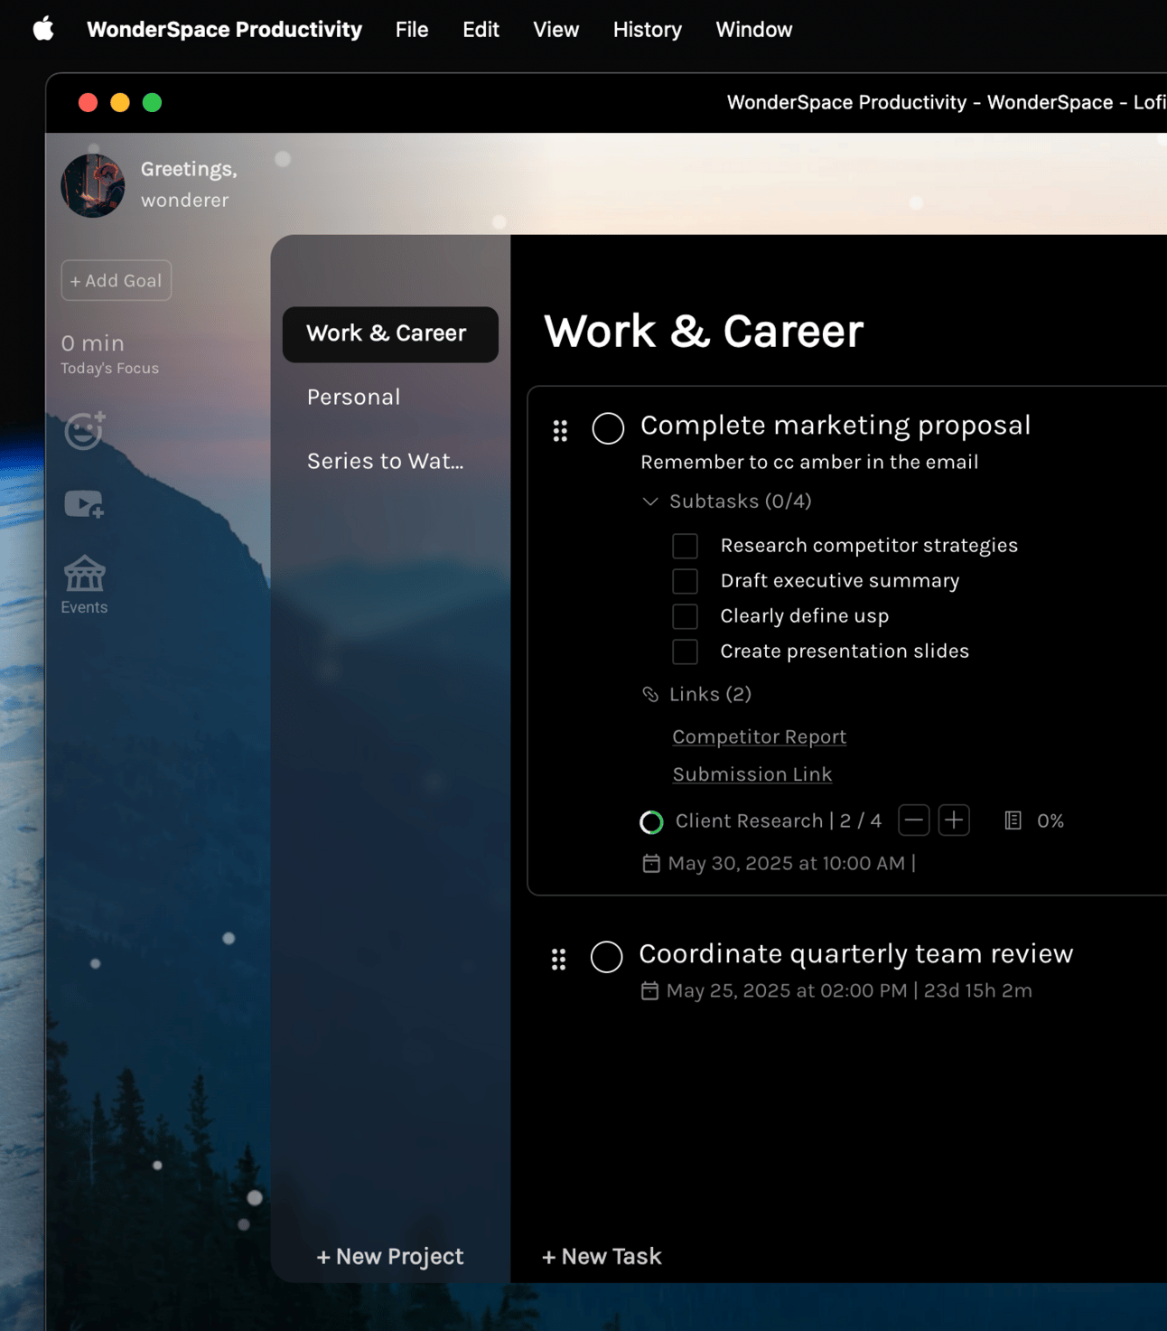Open the Submission Link

tap(752, 774)
